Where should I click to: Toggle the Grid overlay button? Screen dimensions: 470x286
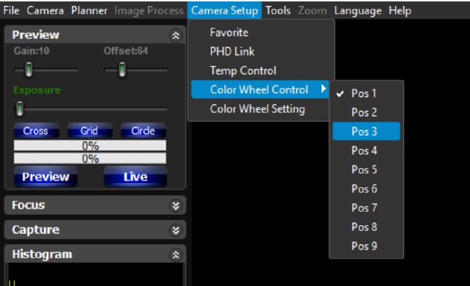[89, 131]
